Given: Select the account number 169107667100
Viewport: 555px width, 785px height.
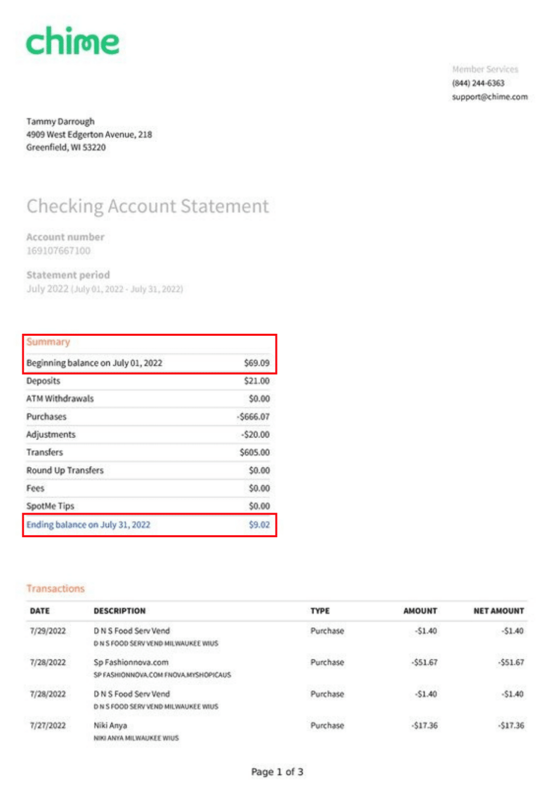Looking at the screenshot, I should [58, 250].
